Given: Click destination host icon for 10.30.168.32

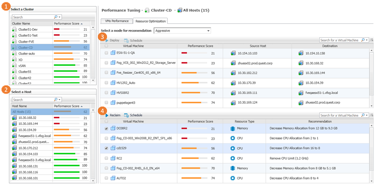Looking at the screenshot, I should (301, 63).
